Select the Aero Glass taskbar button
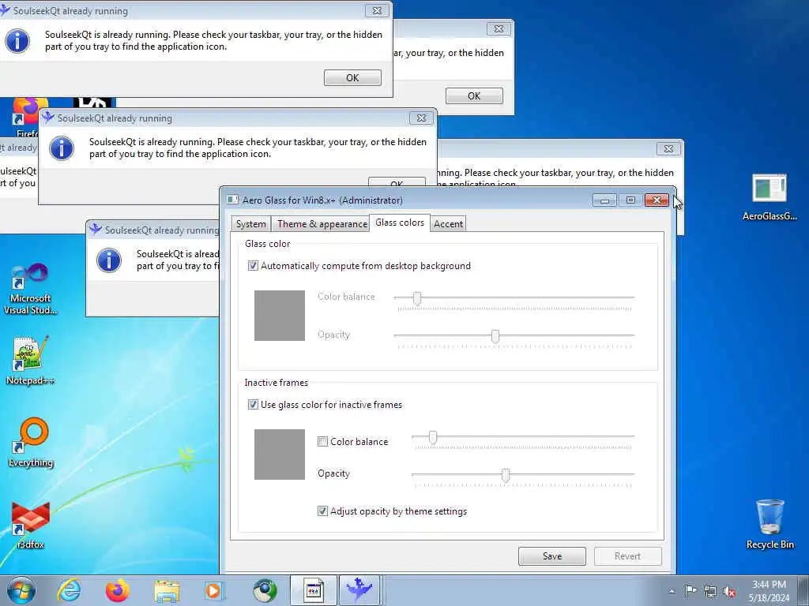Screen dimensions: 809x606 pos(313,590)
